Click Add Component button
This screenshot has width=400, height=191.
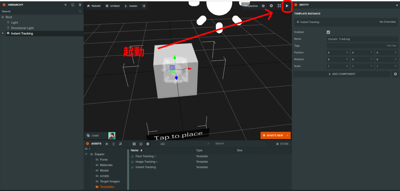pyautogui.click(x=342, y=74)
